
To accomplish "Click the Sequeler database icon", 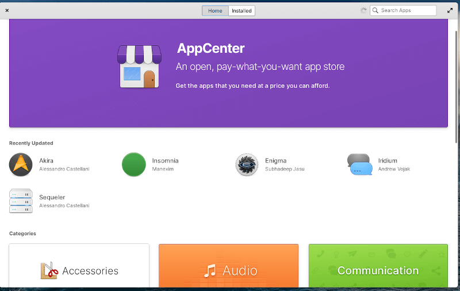I will pos(21,201).
